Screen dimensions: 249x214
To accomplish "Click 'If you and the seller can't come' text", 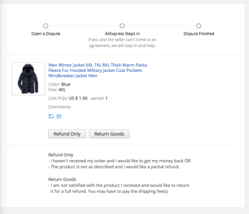I will 122,42.
